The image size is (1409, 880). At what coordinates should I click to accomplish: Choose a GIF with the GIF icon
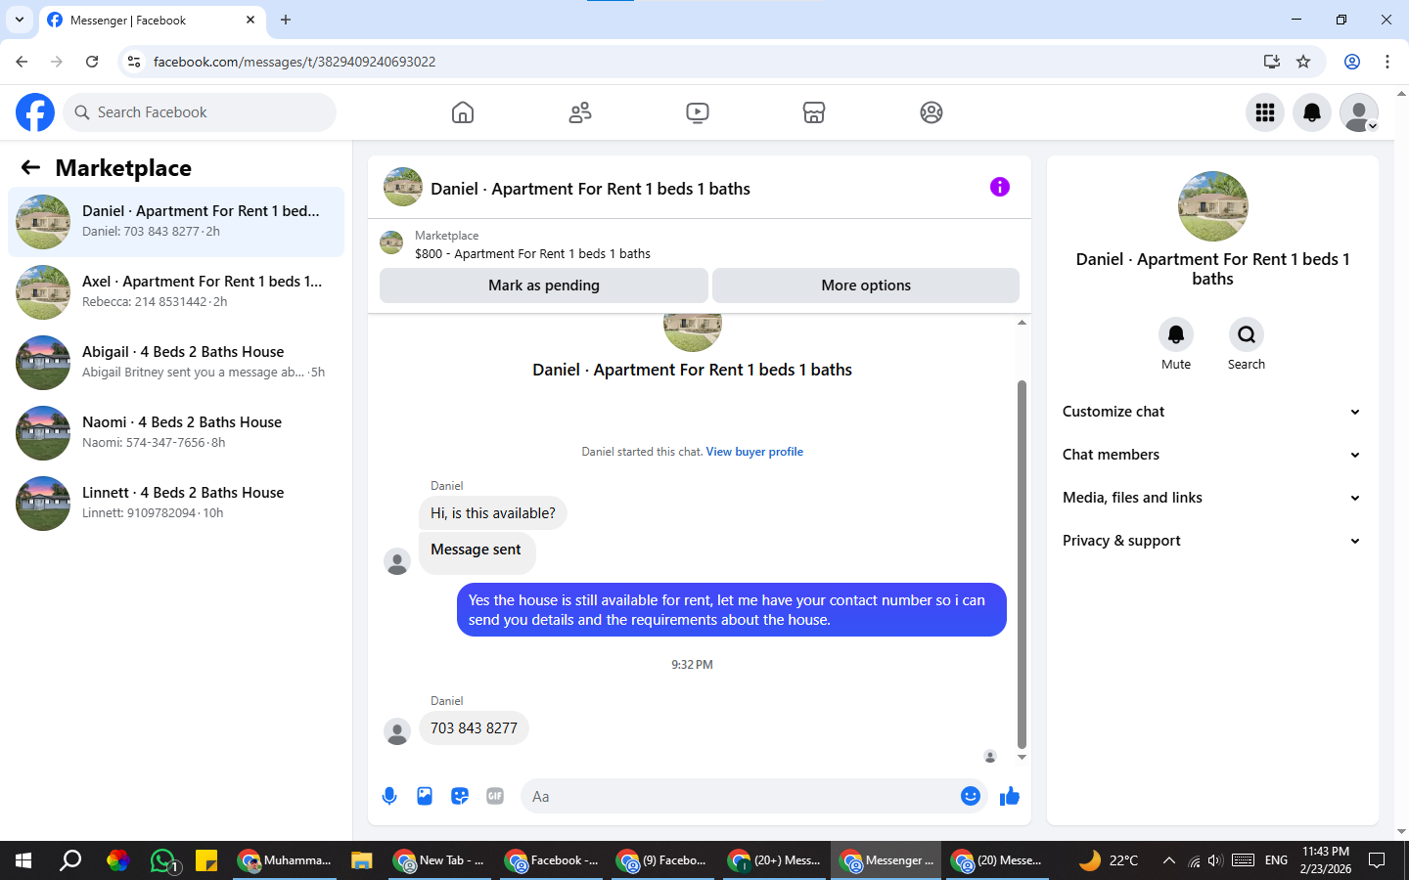495,796
